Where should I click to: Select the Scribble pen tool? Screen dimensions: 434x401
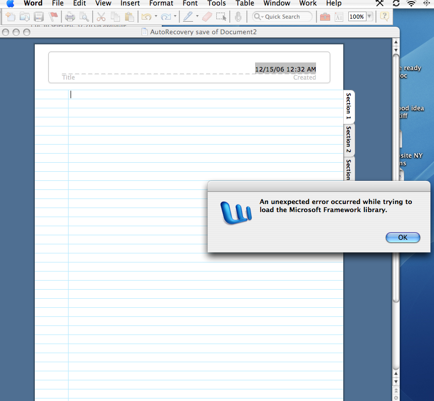coord(188,17)
